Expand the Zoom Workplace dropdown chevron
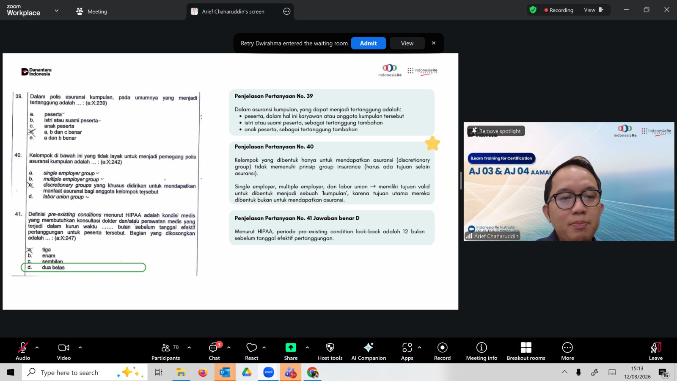This screenshot has height=381, width=677. pyautogui.click(x=57, y=11)
